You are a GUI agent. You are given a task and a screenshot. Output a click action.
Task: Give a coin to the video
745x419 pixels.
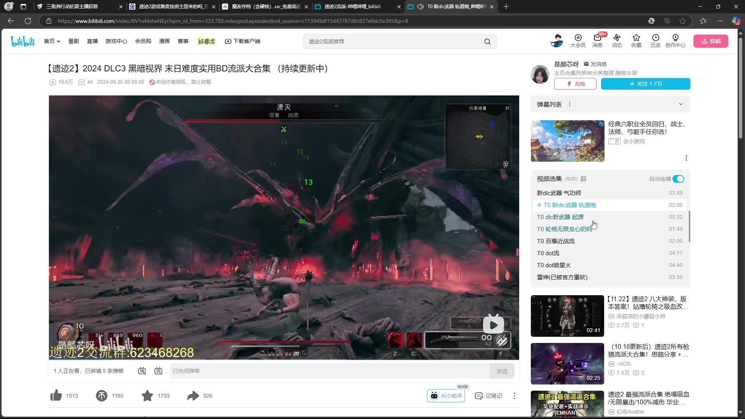[102, 395]
